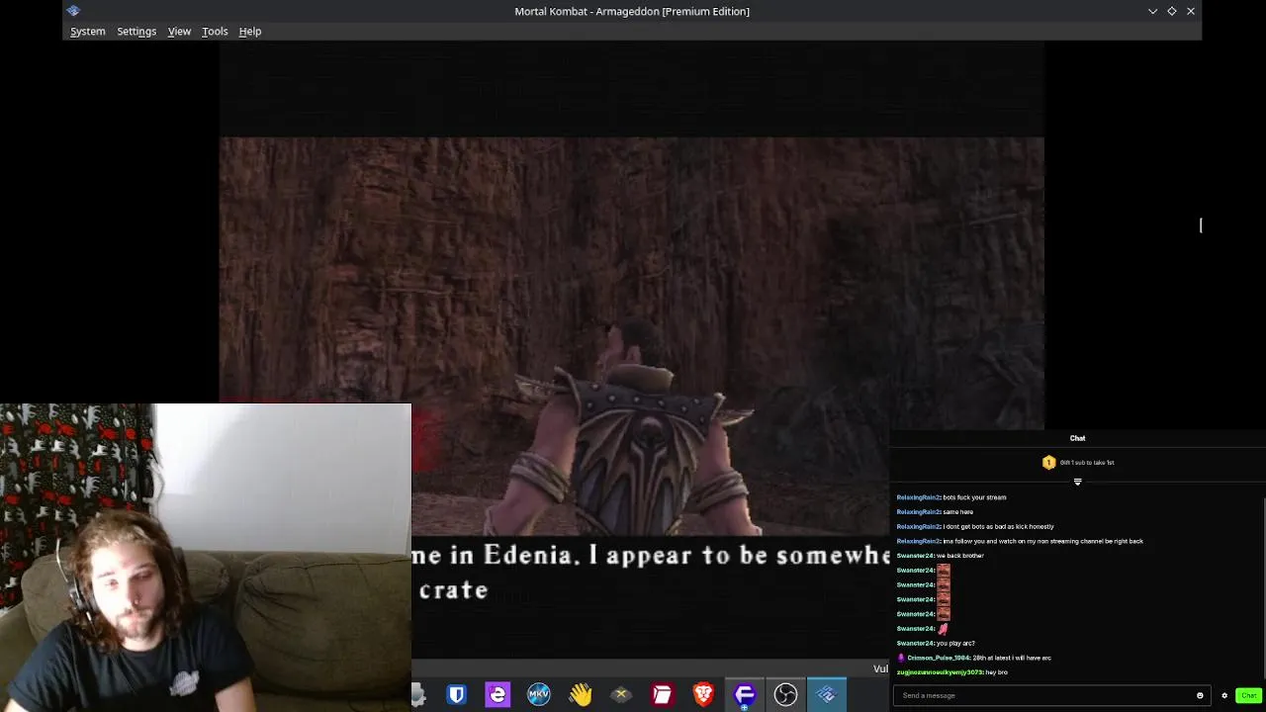Open chat settings gear icon
The height and width of the screenshot is (712, 1266).
pyautogui.click(x=1224, y=695)
